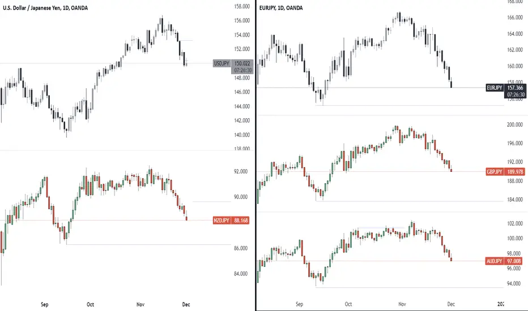Image resolution: width=528 pixels, height=311 pixels.
Task: Click the NZDJPY red symbol tag
Action: [222, 221]
